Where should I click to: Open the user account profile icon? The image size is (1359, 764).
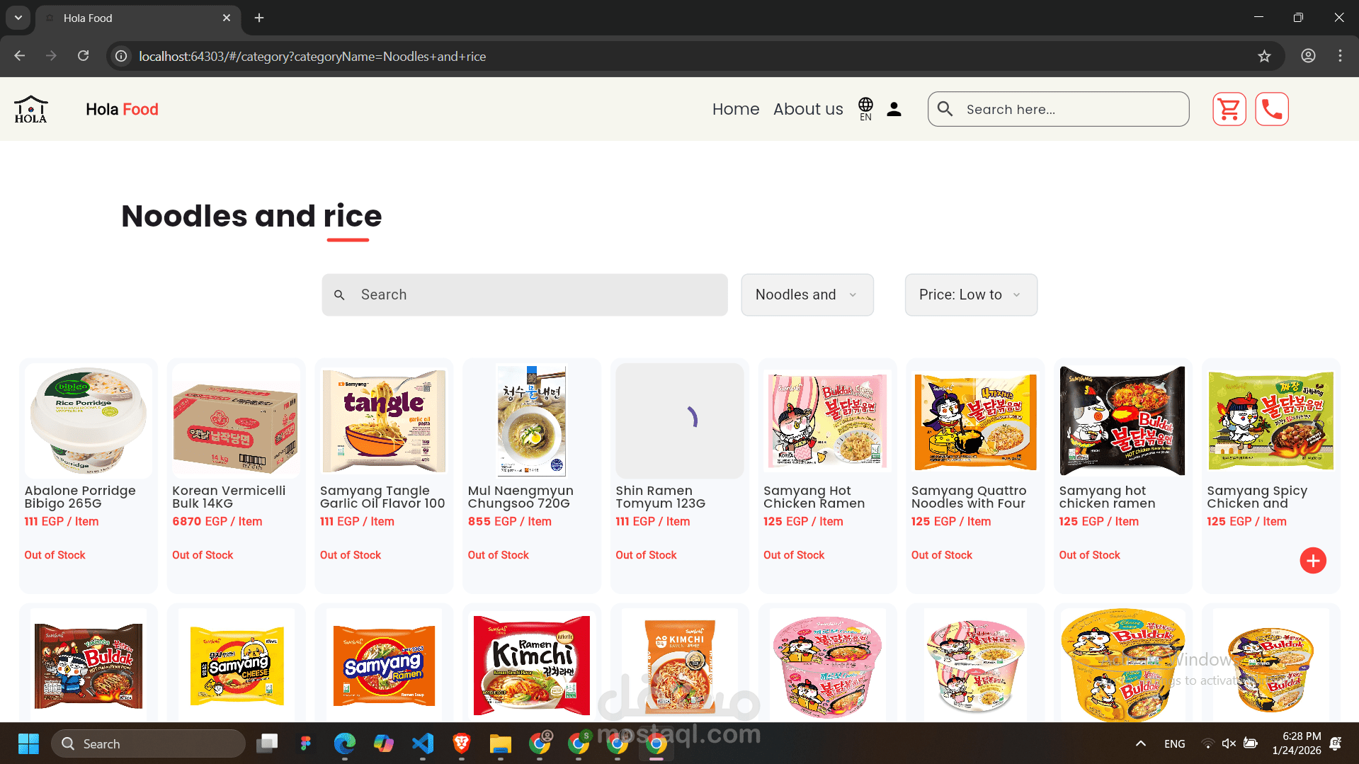coord(894,109)
